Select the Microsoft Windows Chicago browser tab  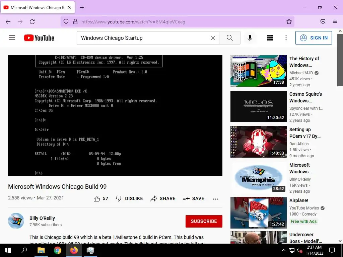pyautogui.click(x=38, y=7)
